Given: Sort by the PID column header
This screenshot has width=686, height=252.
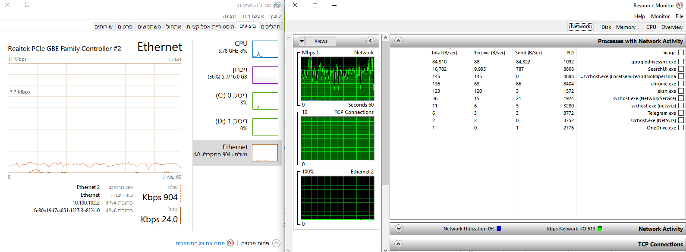Looking at the screenshot, I should [570, 53].
